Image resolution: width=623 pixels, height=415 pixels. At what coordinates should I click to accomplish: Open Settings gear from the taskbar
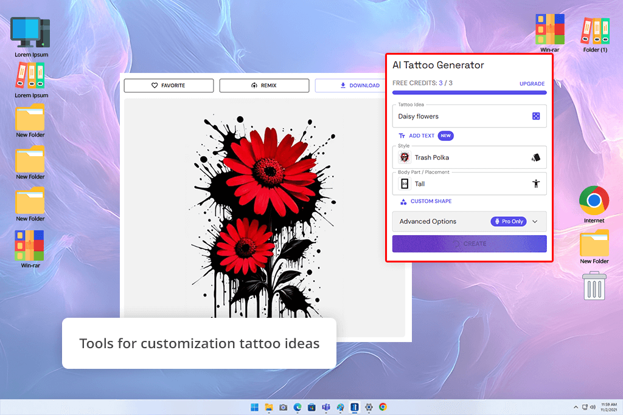tap(369, 407)
